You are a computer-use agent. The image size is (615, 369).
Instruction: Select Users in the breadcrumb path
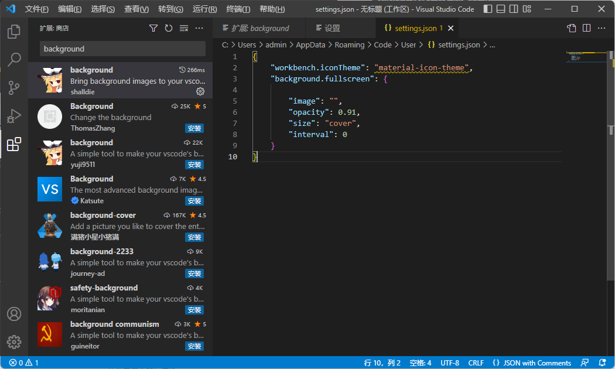click(x=247, y=45)
